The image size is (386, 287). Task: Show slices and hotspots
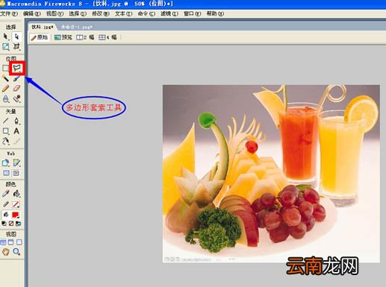click(x=16, y=173)
